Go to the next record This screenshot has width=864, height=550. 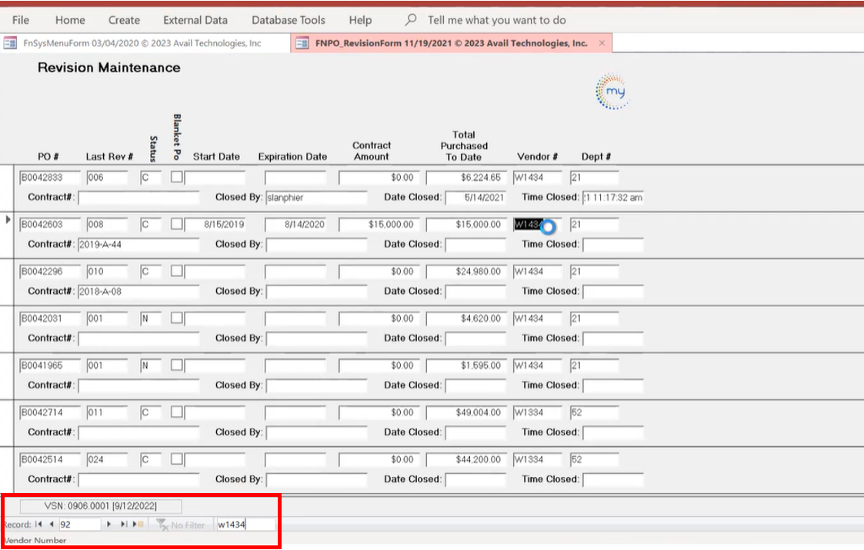(109, 524)
